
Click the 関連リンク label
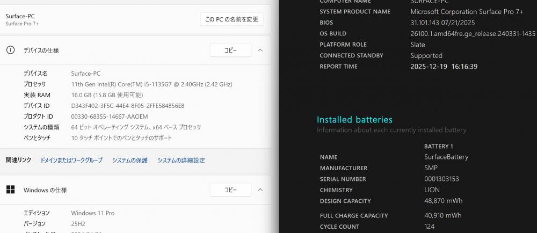(18, 160)
